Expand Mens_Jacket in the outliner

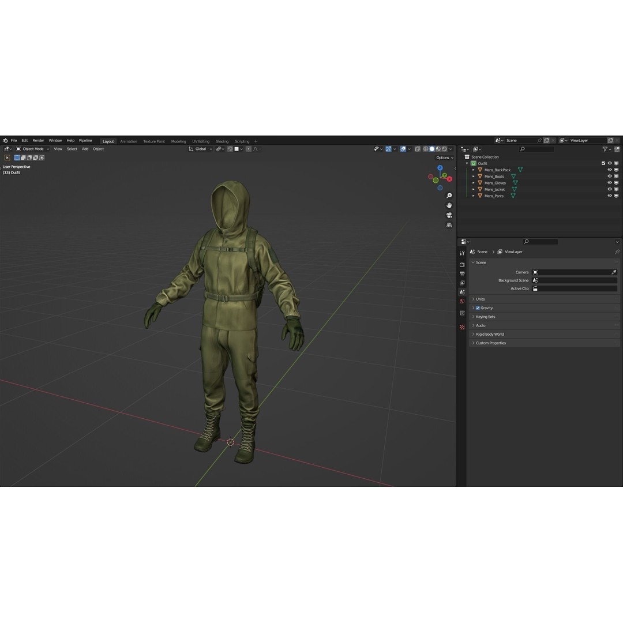(x=473, y=190)
